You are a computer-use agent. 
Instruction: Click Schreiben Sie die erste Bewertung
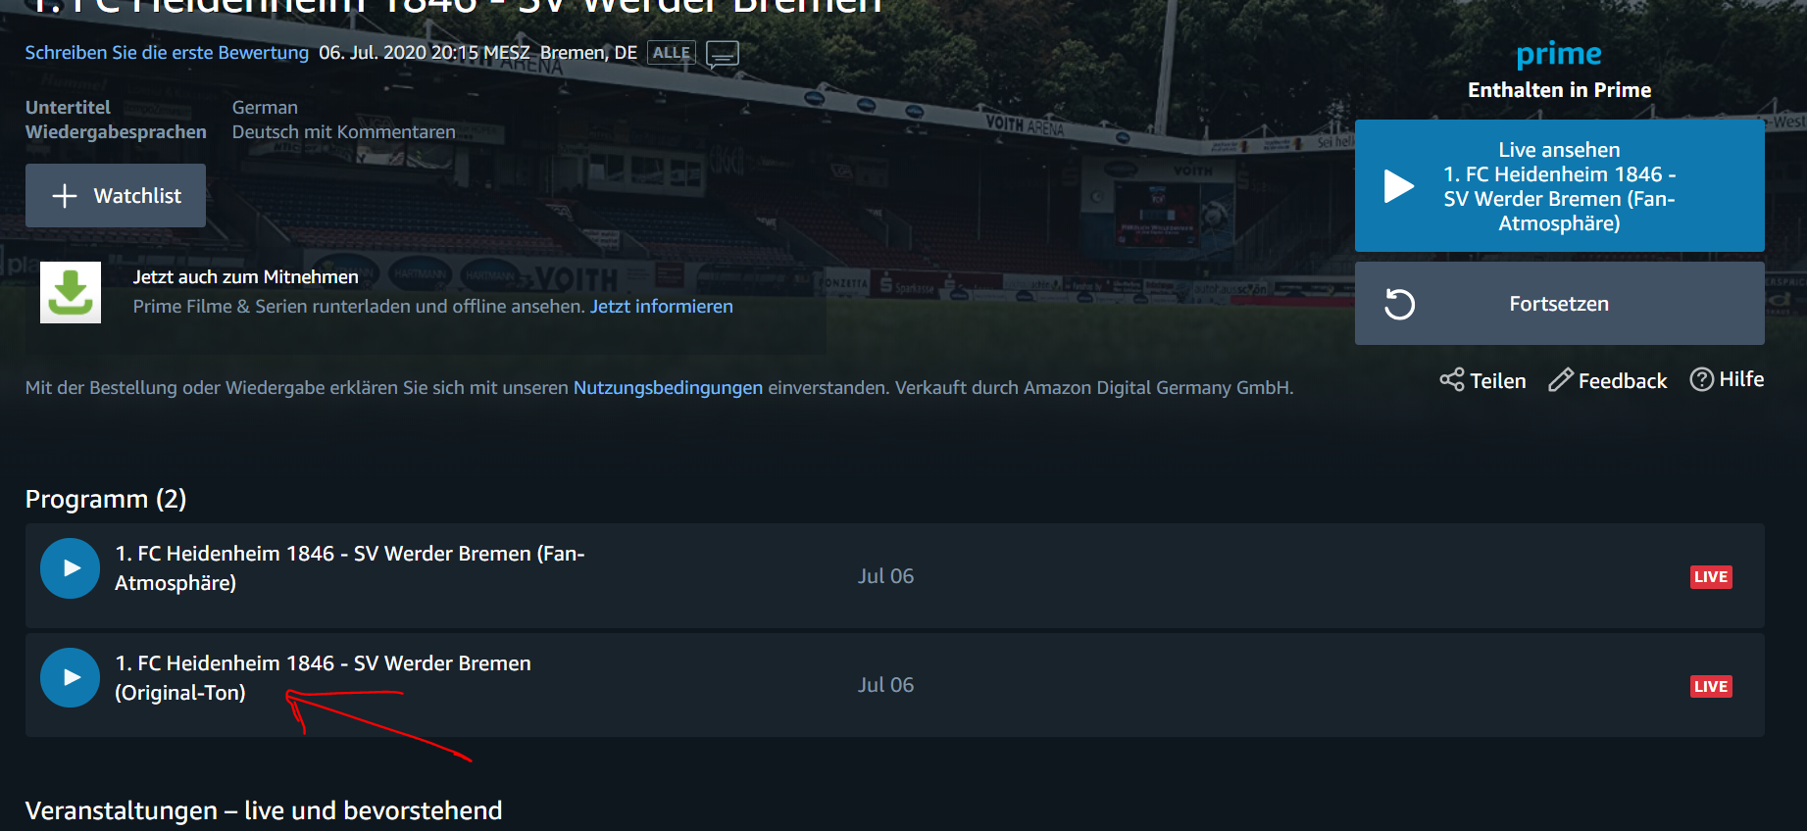click(167, 53)
